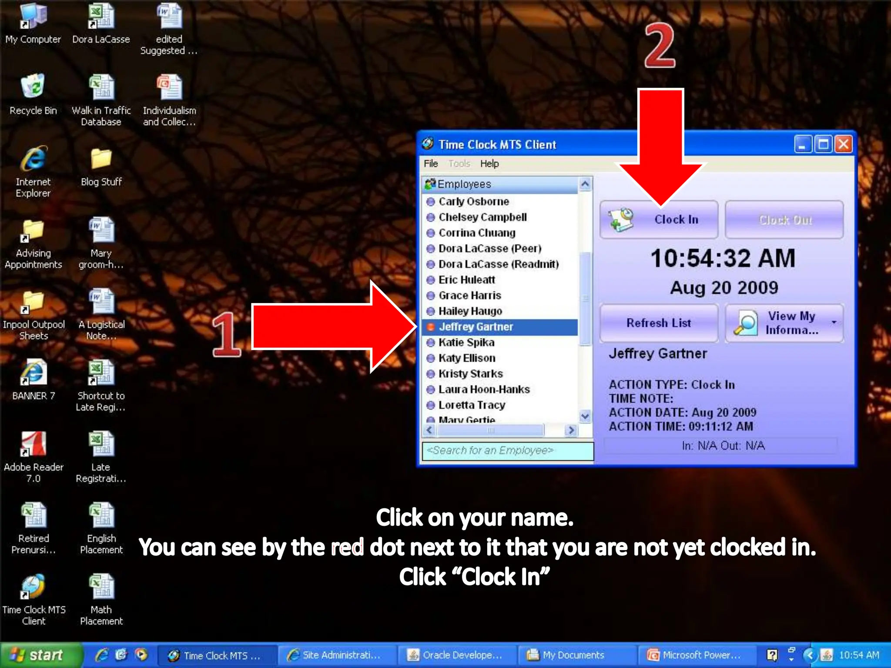Open Internet Explorer desktop icon
Image resolution: width=891 pixels, height=668 pixels.
[33, 159]
